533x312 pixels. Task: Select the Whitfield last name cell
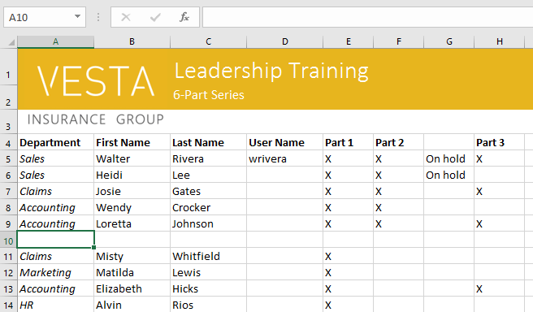click(208, 256)
